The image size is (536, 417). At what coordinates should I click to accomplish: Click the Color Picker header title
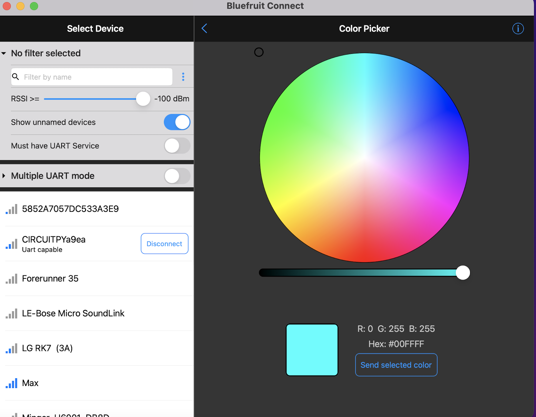coord(364,29)
